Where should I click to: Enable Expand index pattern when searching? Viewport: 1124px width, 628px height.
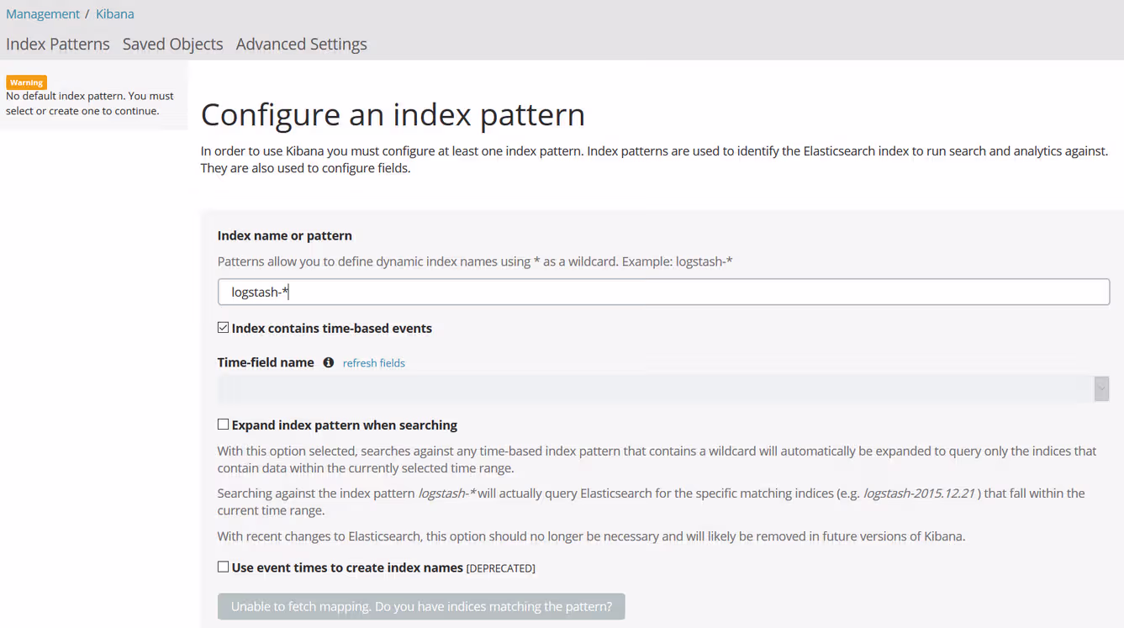223,425
